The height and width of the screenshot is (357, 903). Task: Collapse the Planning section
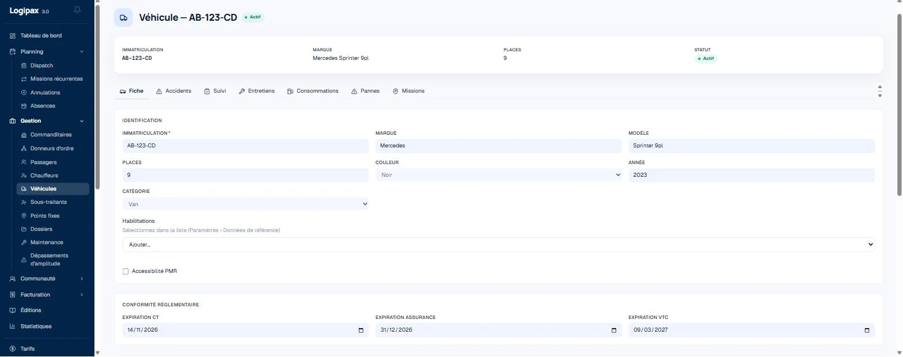pos(82,52)
